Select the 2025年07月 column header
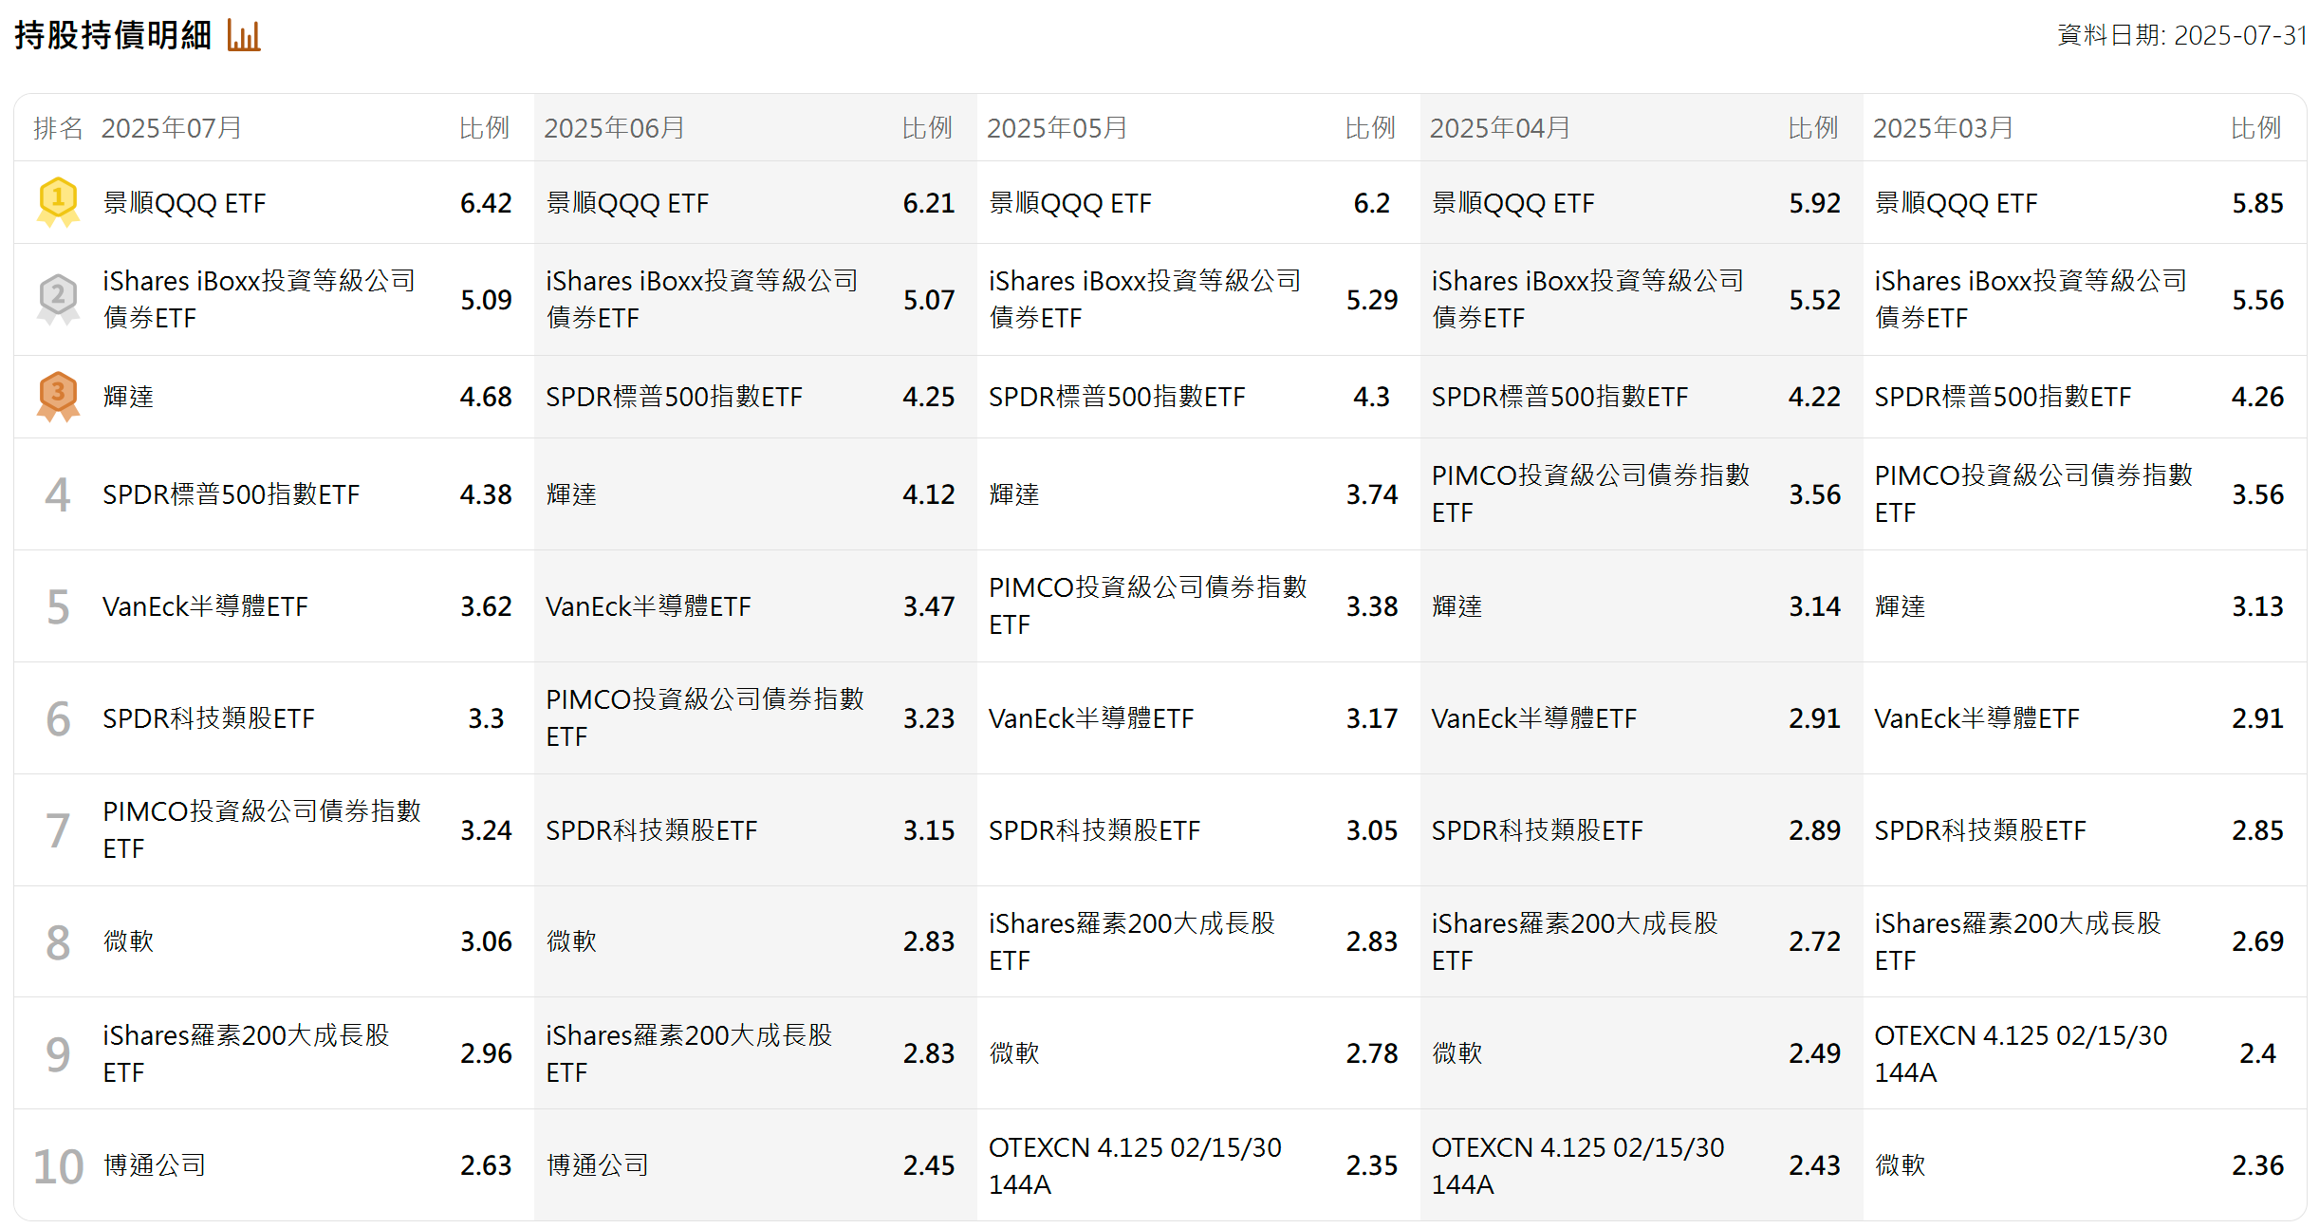The image size is (2319, 1228). (x=172, y=126)
